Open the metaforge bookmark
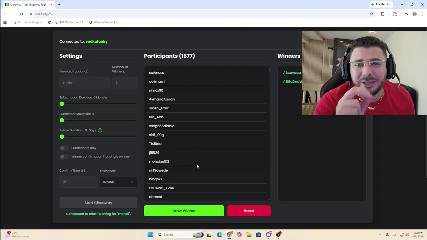This screenshot has width=427, height=240. click(29, 22)
